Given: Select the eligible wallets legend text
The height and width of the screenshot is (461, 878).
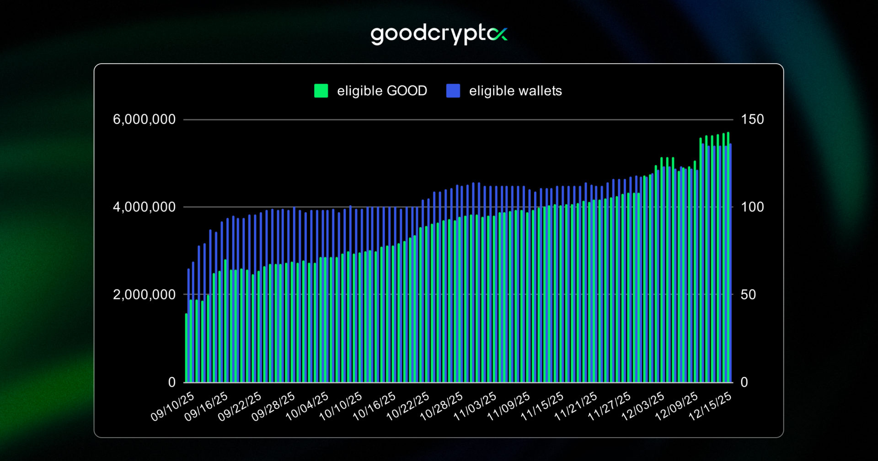Looking at the screenshot, I should (515, 91).
